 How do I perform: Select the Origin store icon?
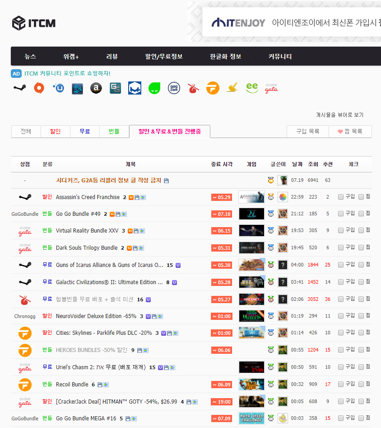tap(39, 88)
